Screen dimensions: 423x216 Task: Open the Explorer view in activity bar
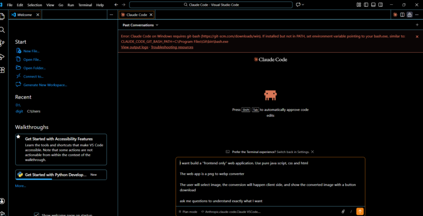click(2, 16)
